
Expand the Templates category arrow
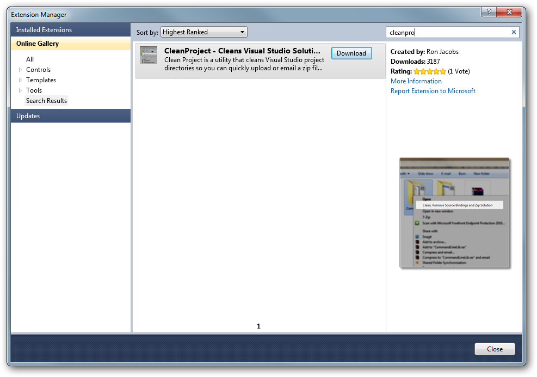21,80
